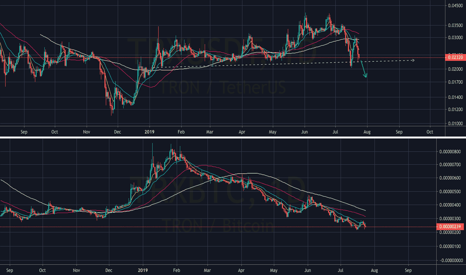Click Jun on the TRXUSDT time axis

[x=304, y=131]
